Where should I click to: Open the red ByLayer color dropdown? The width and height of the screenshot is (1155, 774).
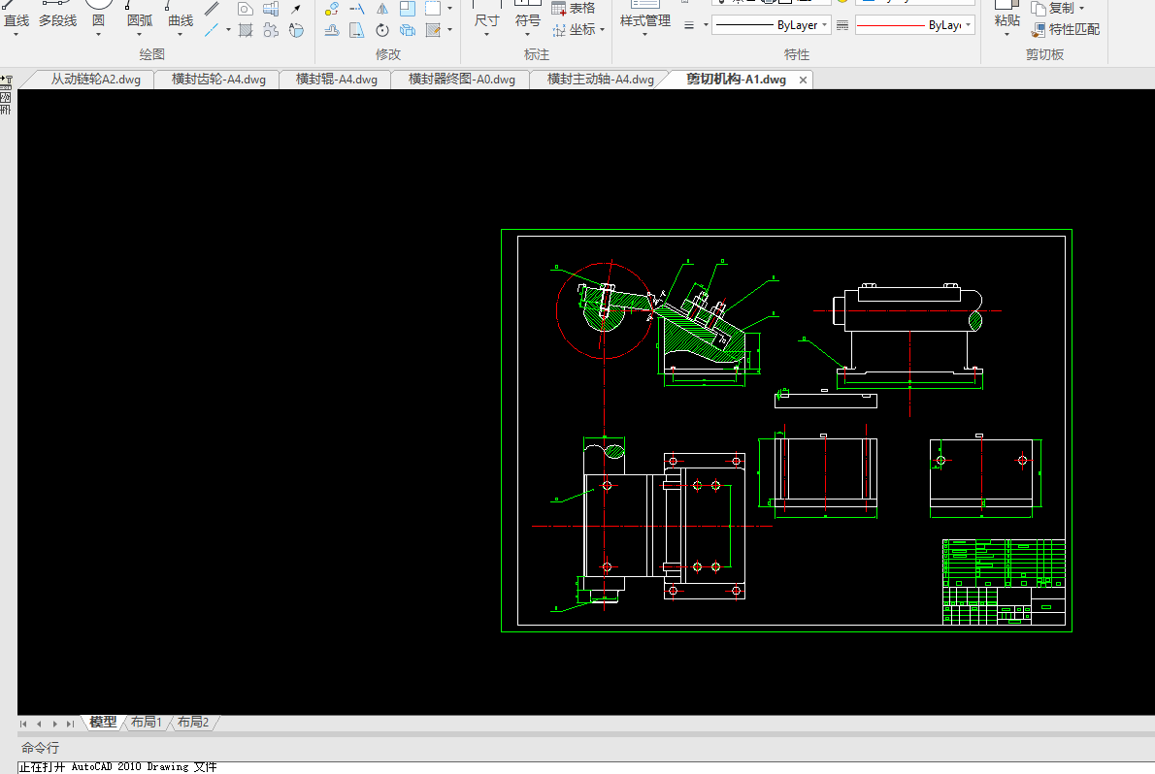(x=915, y=25)
